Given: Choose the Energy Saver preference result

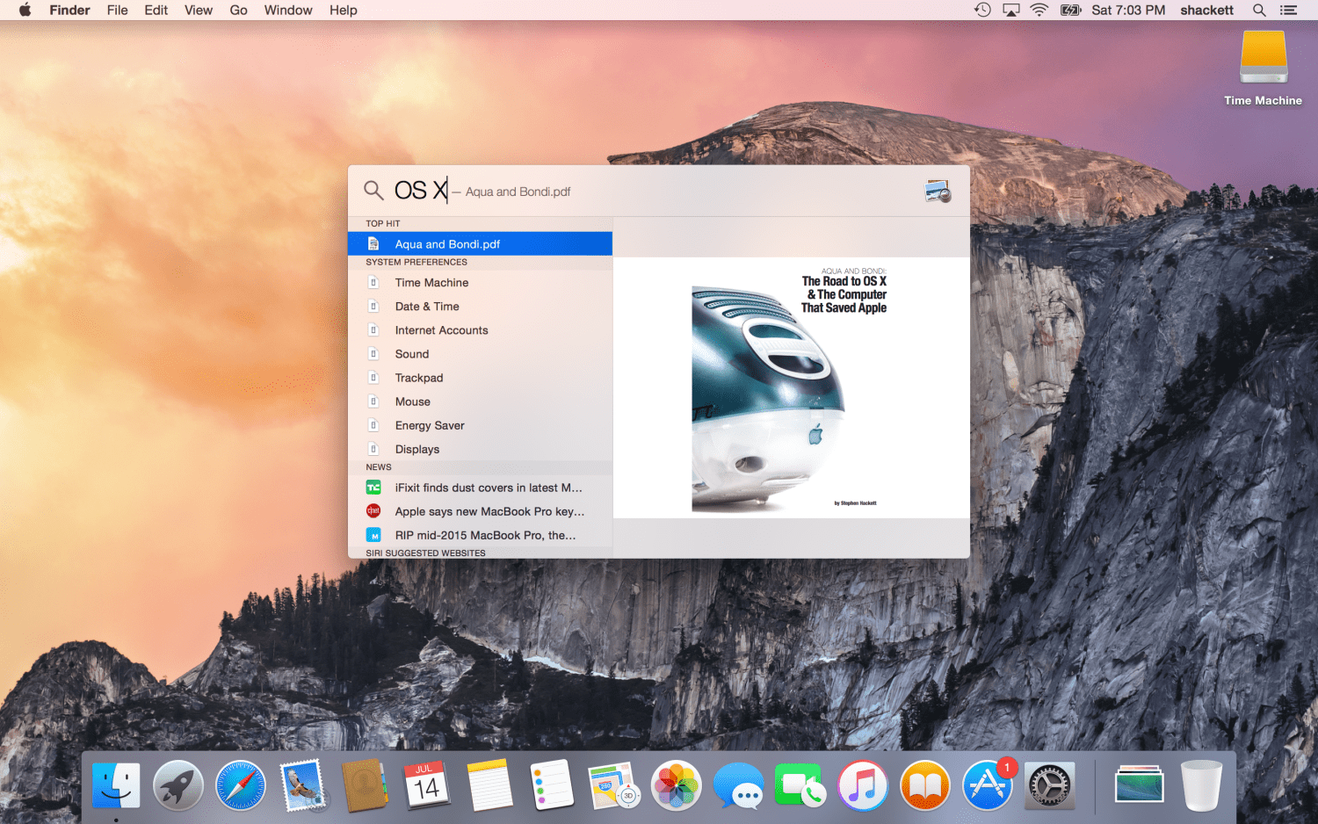Looking at the screenshot, I should click(430, 425).
